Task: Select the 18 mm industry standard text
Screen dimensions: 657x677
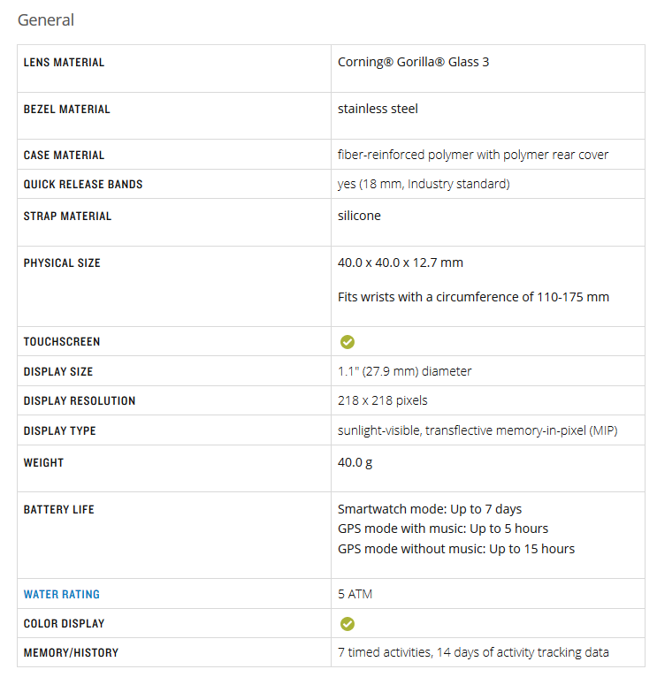Action: (424, 184)
